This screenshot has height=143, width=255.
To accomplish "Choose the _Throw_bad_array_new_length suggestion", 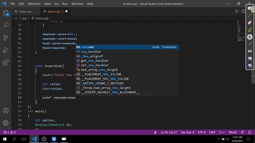I will coord(127,88).
